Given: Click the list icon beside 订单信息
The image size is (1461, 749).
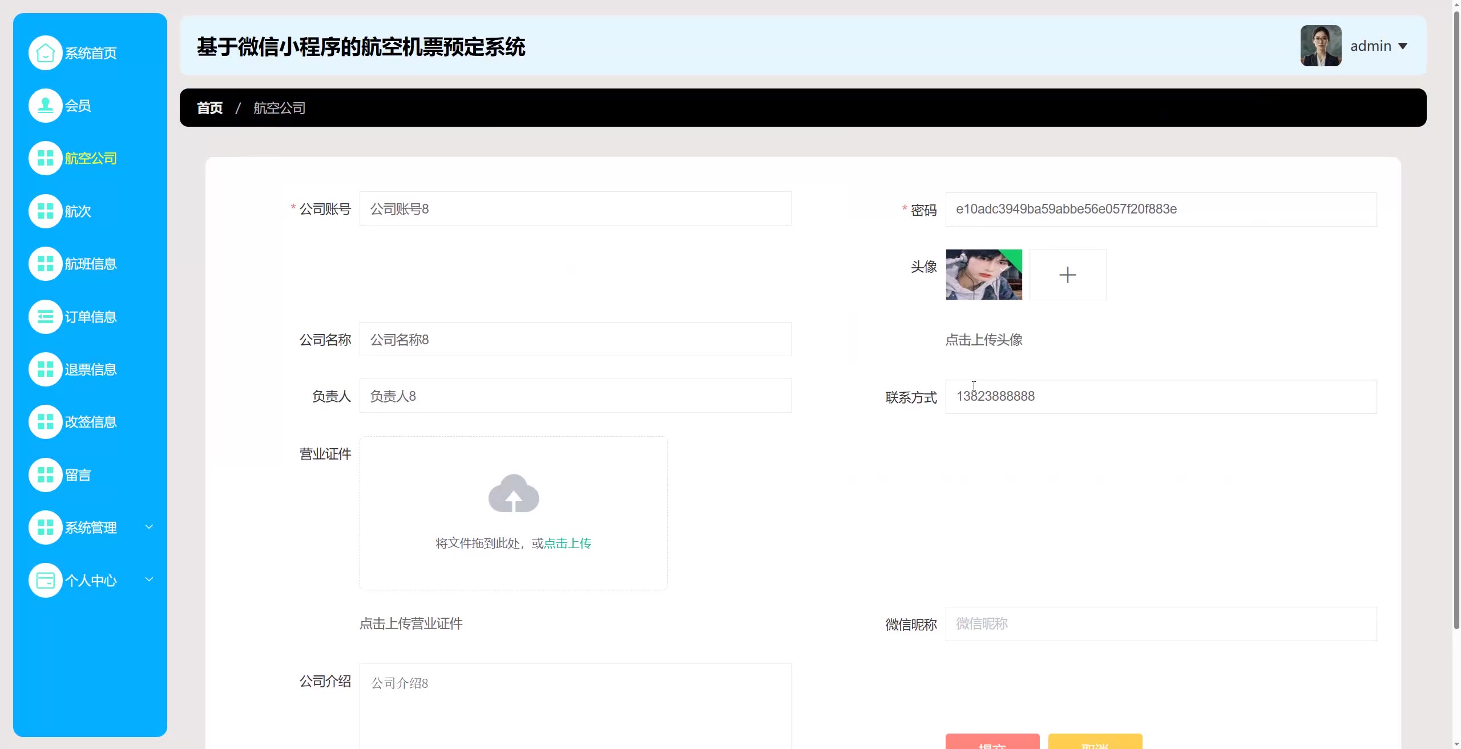Looking at the screenshot, I should point(45,317).
